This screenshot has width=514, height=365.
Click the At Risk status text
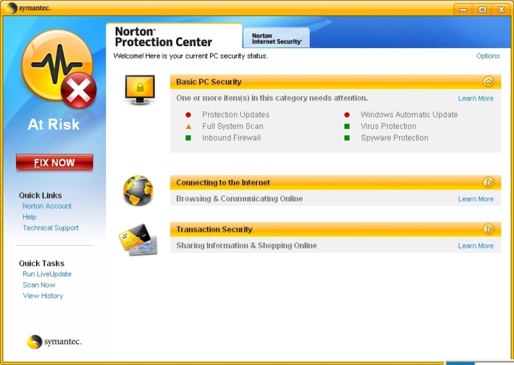[54, 124]
